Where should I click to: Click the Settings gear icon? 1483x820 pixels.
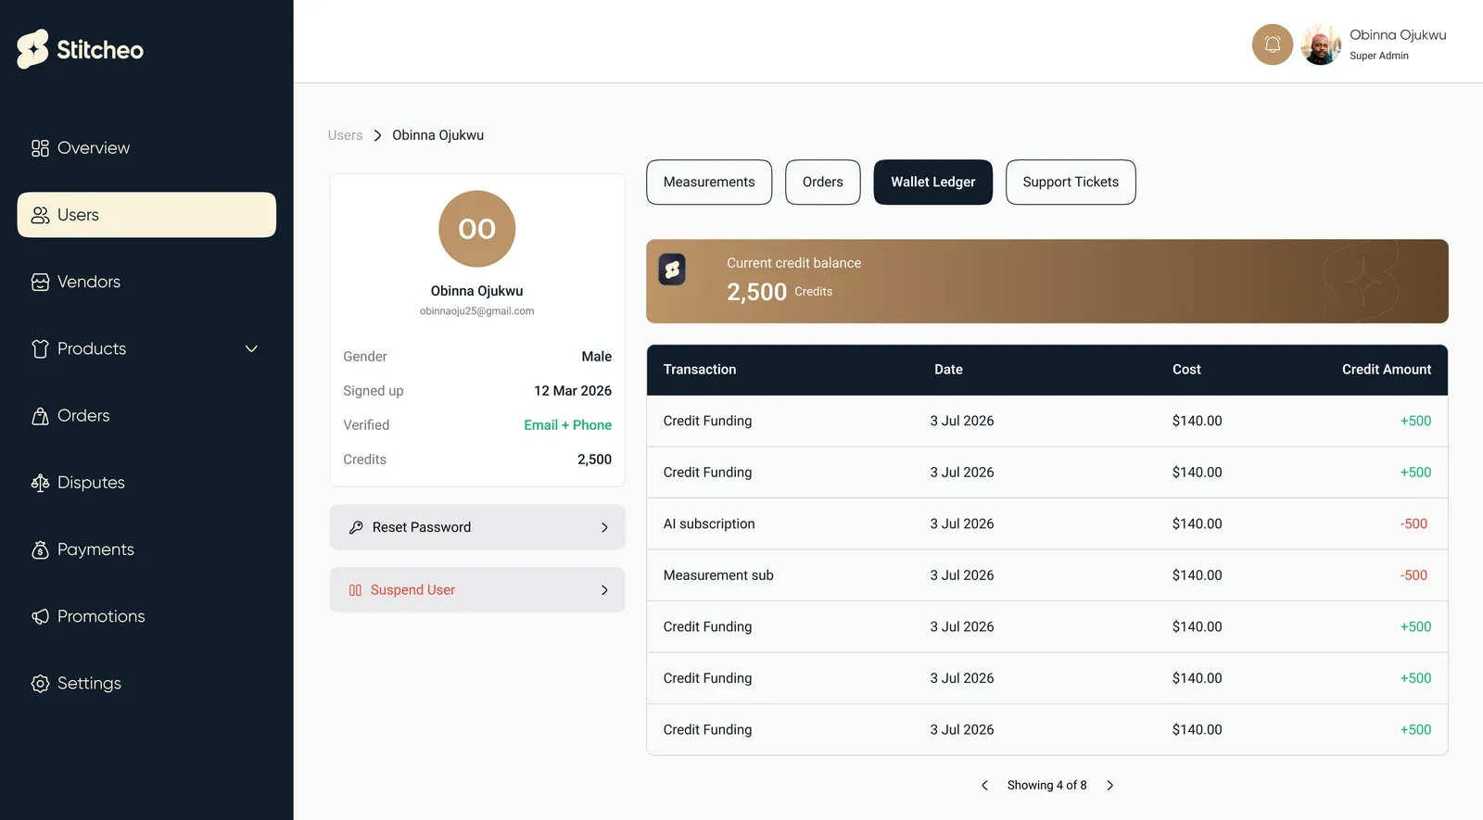pos(40,684)
